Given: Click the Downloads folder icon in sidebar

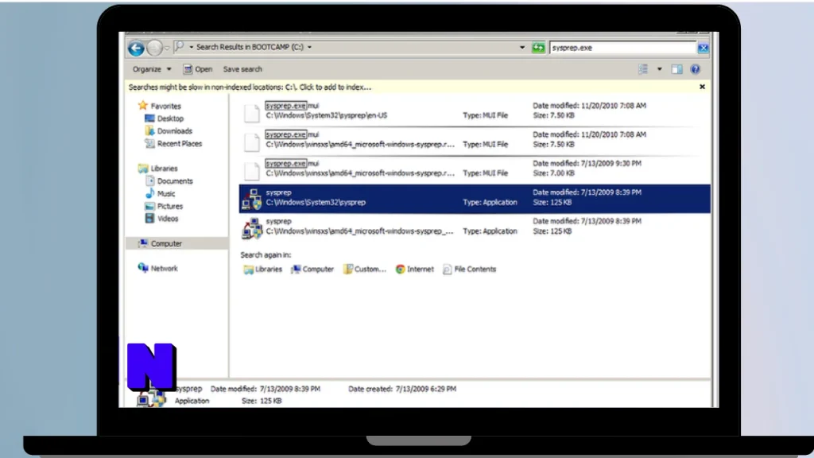Looking at the screenshot, I should click(149, 131).
